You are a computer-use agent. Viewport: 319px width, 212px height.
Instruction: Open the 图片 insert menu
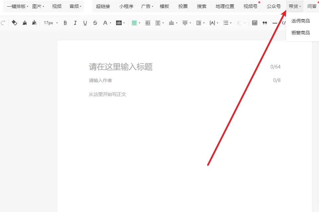pyautogui.click(x=38, y=6)
